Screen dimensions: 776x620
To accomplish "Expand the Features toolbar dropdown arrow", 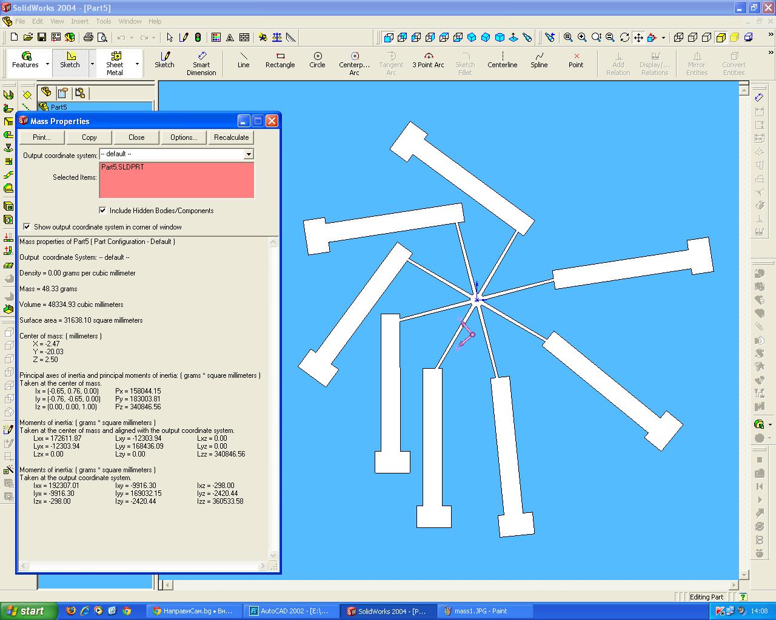I will (47, 64).
